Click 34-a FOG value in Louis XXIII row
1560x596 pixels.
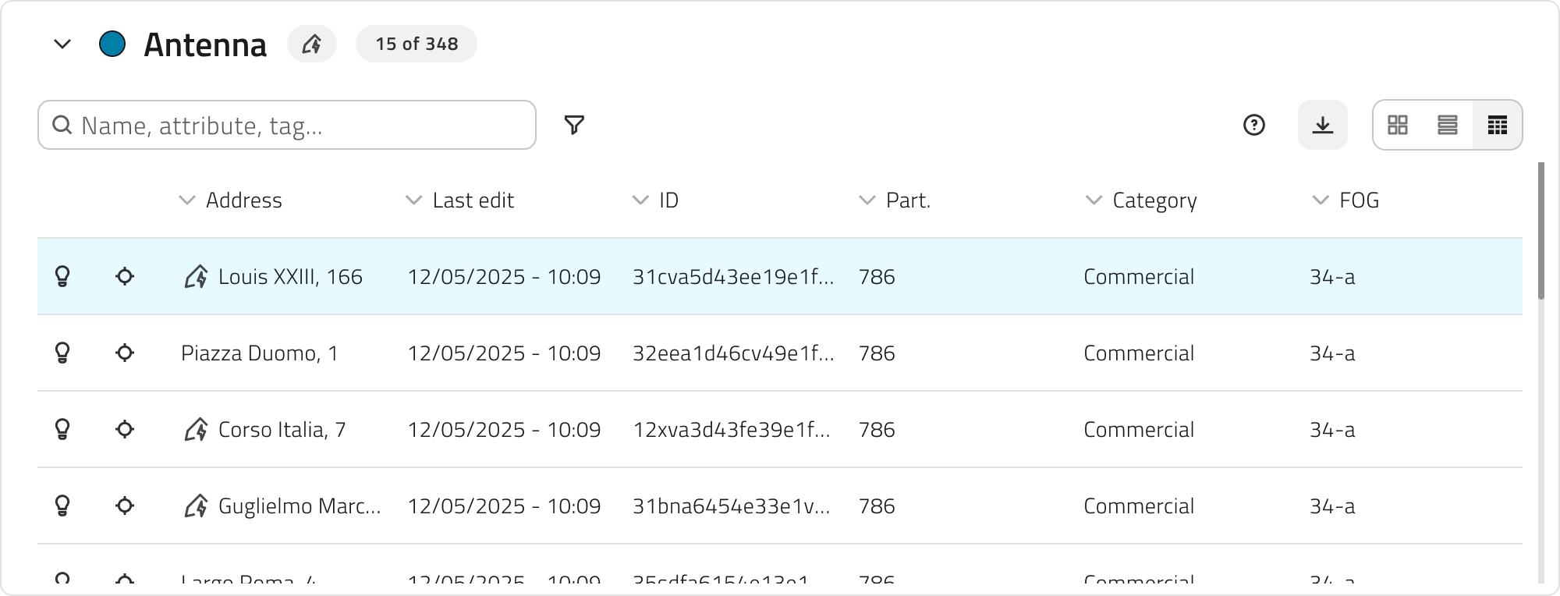(1332, 277)
